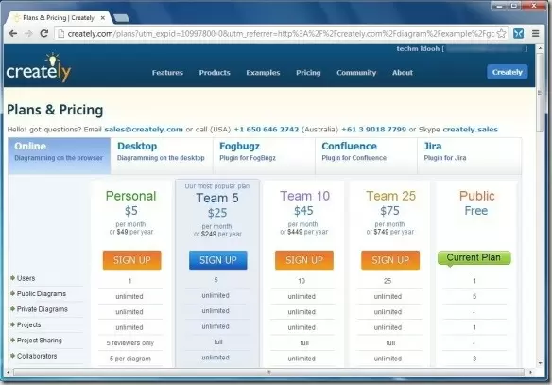
Task: Open a new browser tab
Action: click(121, 18)
